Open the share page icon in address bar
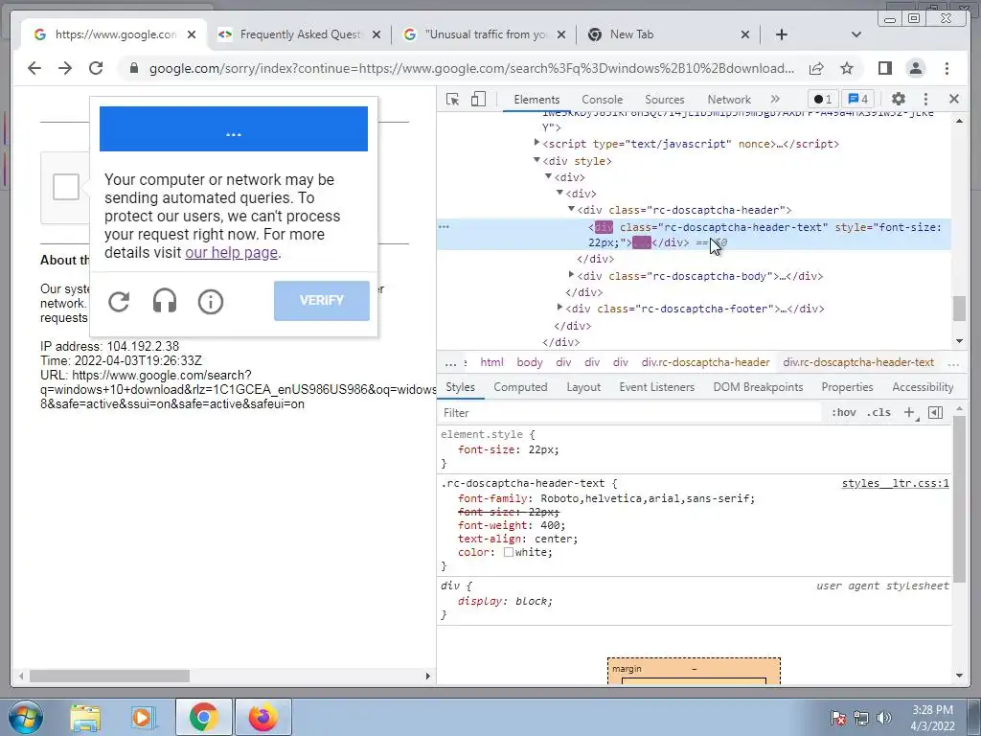981x736 pixels. coord(816,68)
